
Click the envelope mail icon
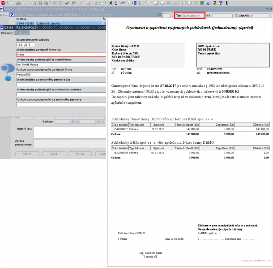(x=101, y=3)
